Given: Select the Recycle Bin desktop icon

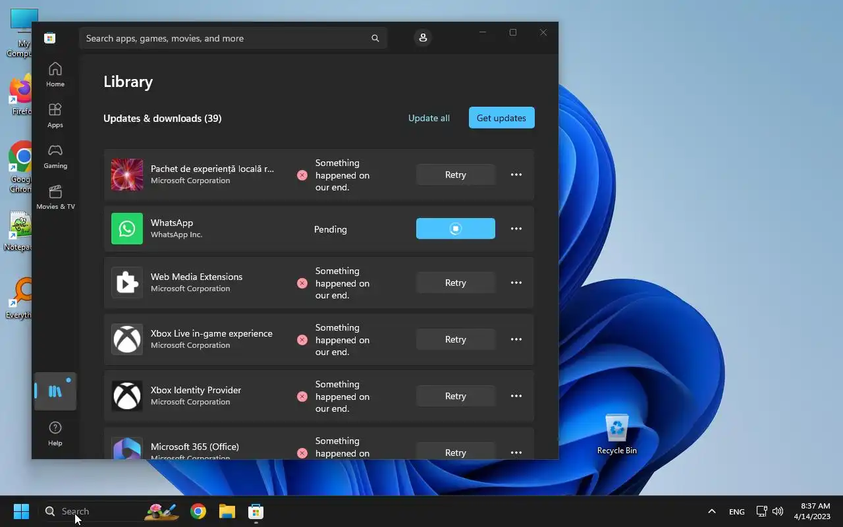Looking at the screenshot, I should (617, 434).
